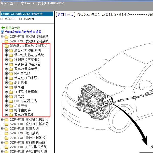This screenshot has width=153, height=153.
Task: Click folder icon of HV 蓄电池
Action: 11,74
